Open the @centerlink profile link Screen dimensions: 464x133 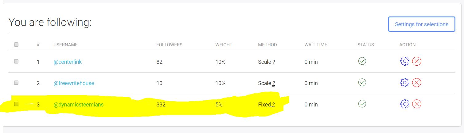point(68,62)
